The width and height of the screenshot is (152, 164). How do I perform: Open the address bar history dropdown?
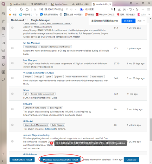pos(76,9)
